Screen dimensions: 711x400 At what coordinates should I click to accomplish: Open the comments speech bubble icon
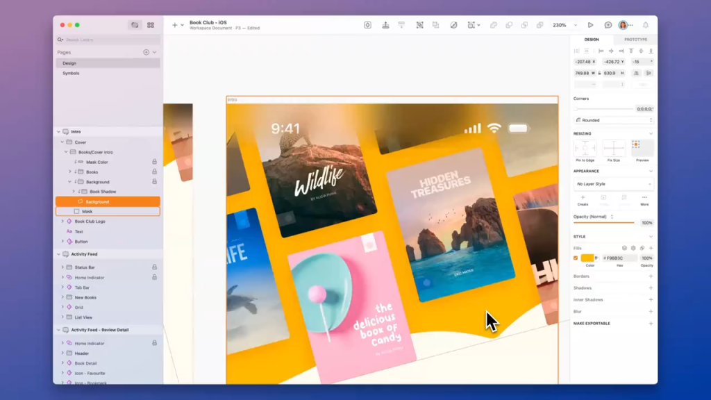click(x=608, y=25)
